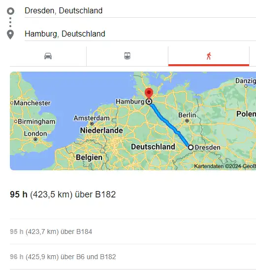The image size is (256, 271).
Task: Click the origin circle icon next to Dresden
Action: [10, 11]
